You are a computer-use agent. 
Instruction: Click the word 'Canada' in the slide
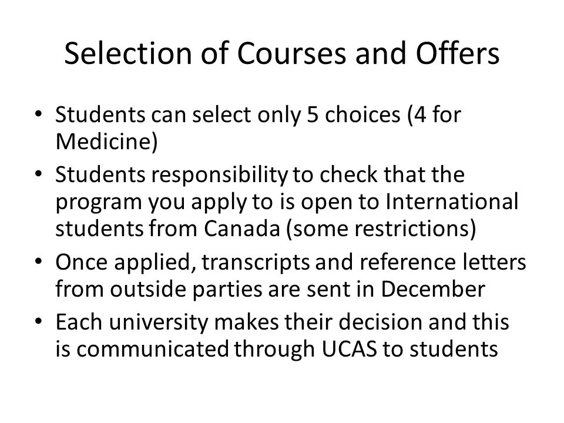(x=242, y=229)
